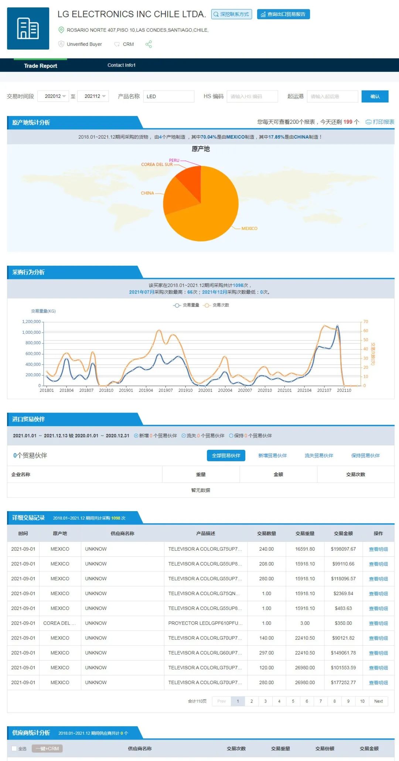
Task: Click the Unverified Buyer shield icon
Action: [61, 44]
